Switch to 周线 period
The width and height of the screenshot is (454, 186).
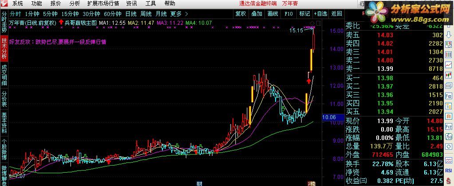146,14
